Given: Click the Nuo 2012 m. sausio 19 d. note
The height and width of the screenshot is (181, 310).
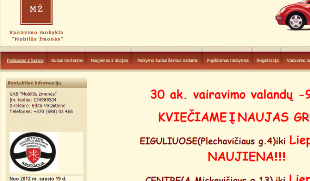Looking at the screenshot, I should point(38,179).
